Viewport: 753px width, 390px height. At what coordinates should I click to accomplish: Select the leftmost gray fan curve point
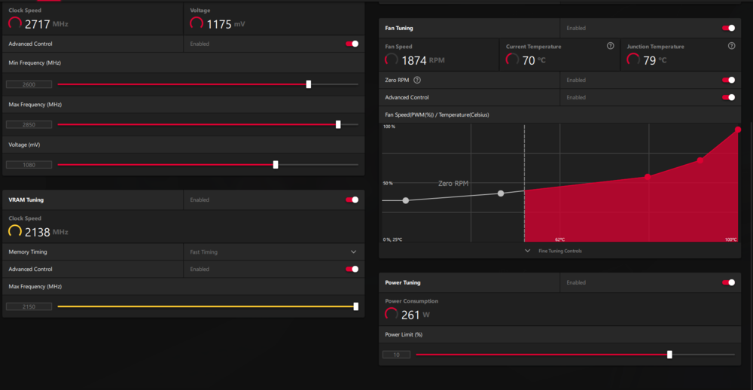[406, 200]
